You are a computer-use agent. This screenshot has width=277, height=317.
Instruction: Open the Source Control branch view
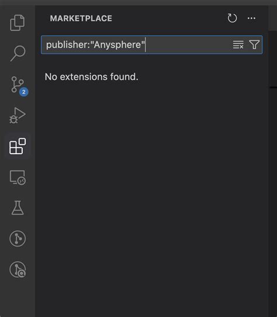18,84
